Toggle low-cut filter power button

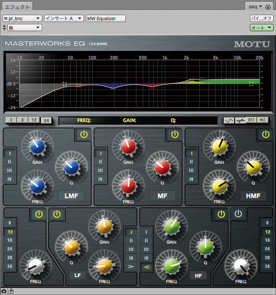tap(39, 214)
